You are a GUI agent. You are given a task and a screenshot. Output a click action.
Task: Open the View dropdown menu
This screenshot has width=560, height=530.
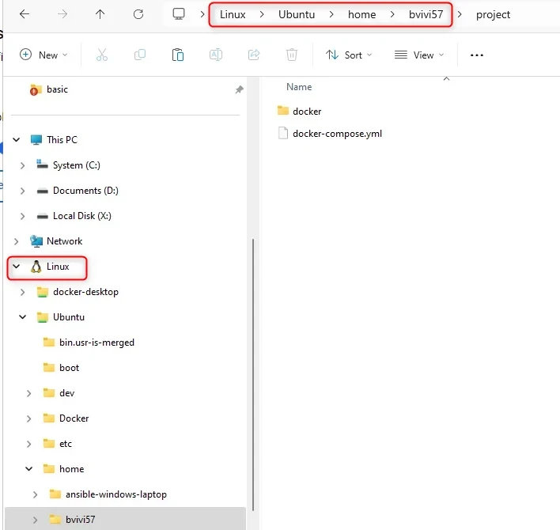point(419,55)
